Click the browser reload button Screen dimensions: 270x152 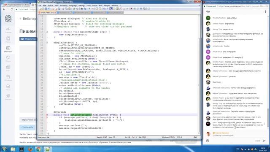12,9
